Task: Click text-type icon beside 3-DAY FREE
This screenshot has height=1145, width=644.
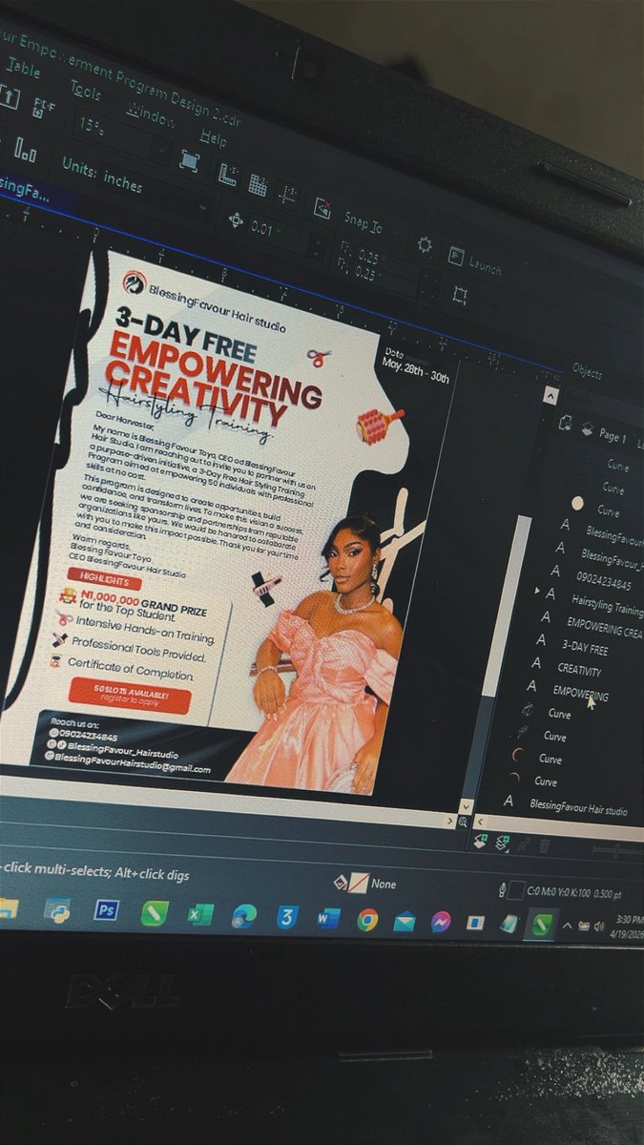Action: (541, 639)
